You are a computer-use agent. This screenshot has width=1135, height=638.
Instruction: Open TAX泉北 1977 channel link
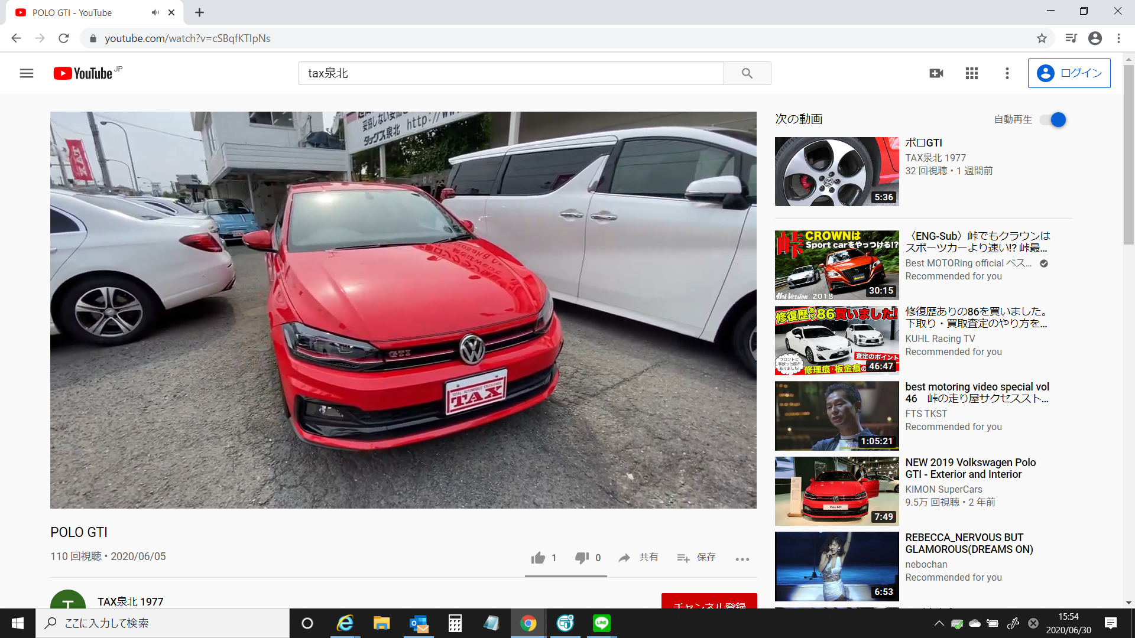(x=130, y=601)
